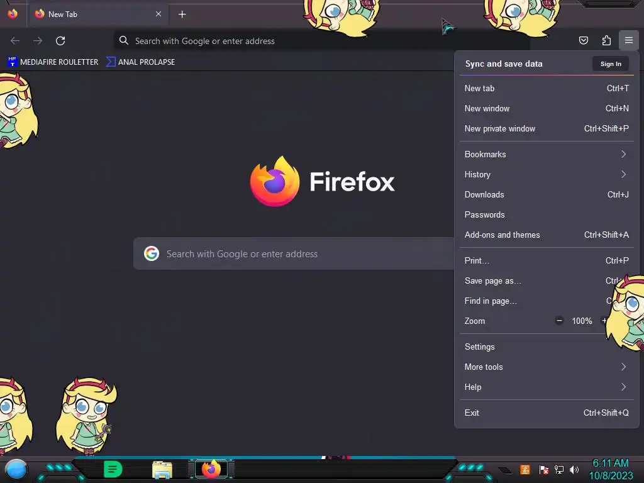Click the Firefox logo on new tab page

(x=275, y=181)
